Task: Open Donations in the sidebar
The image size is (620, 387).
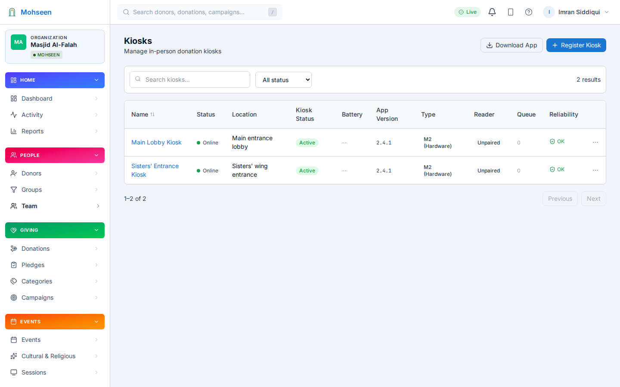Action: click(x=55, y=249)
